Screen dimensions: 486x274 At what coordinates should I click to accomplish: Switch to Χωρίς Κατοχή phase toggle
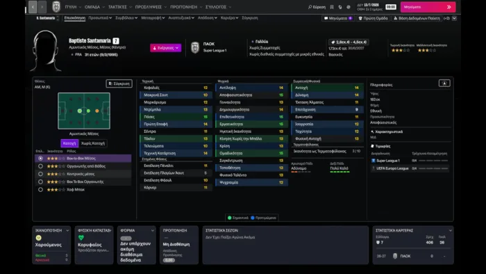[92, 143]
